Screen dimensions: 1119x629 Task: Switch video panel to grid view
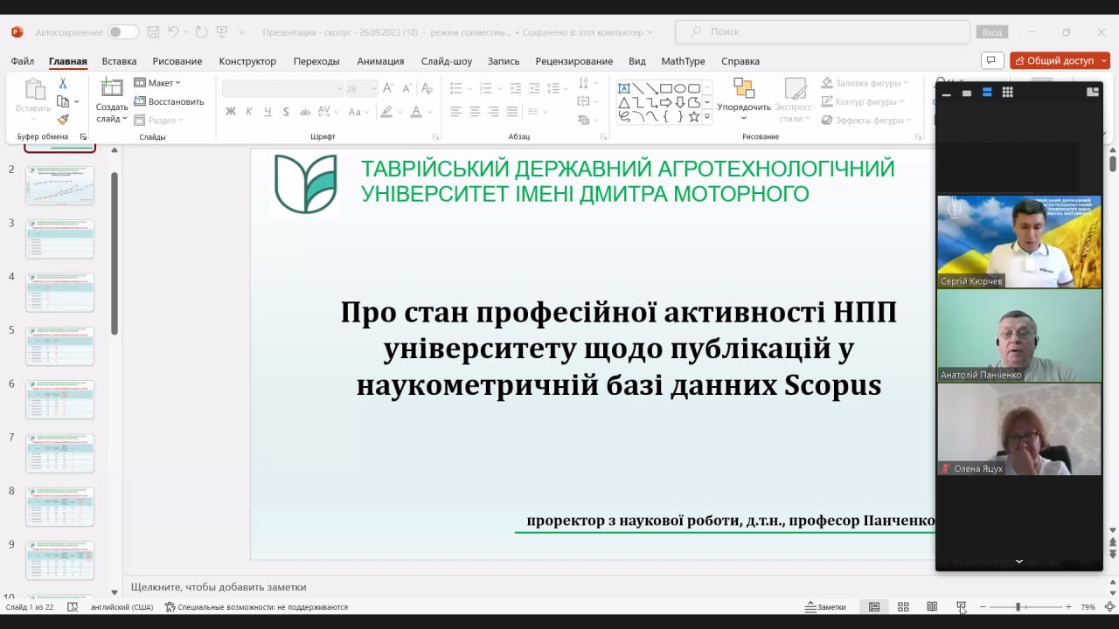tap(1007, 93)
